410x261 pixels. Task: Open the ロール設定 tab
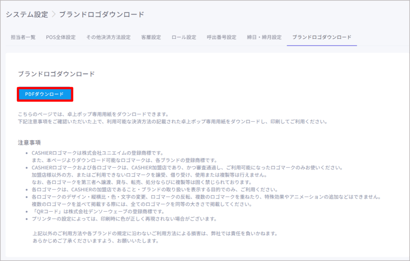[x=184, y=37]
